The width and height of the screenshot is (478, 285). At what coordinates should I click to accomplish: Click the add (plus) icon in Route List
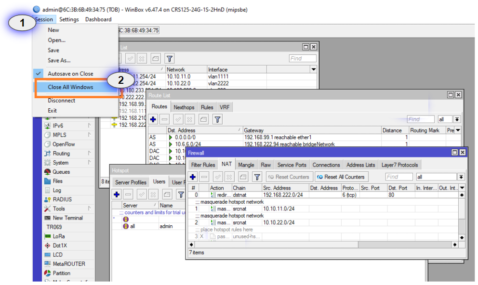coord(153,119)
